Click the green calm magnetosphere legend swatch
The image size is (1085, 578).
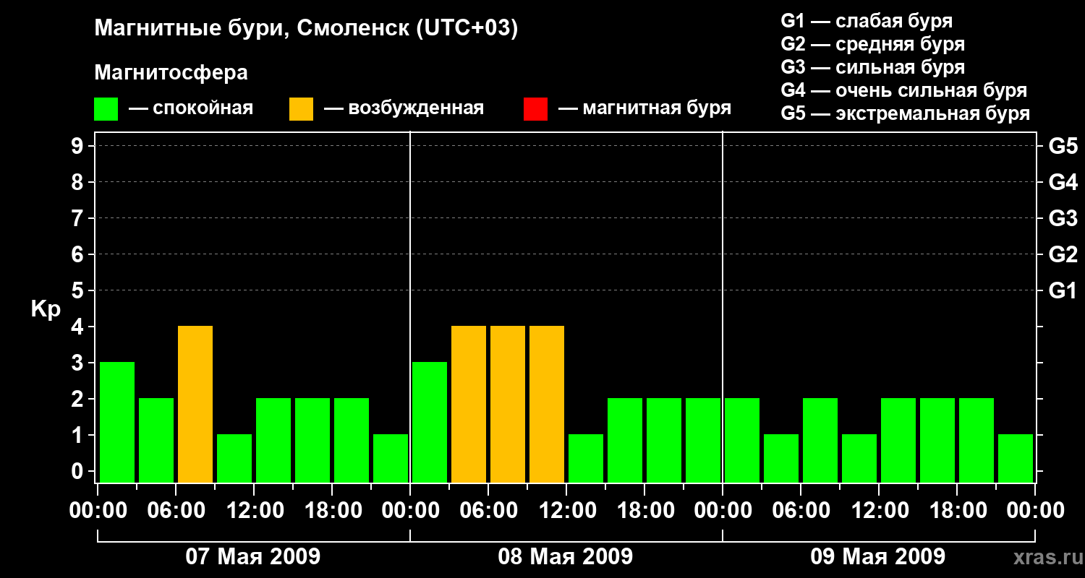pyautogui.click(x=106, y=109)
